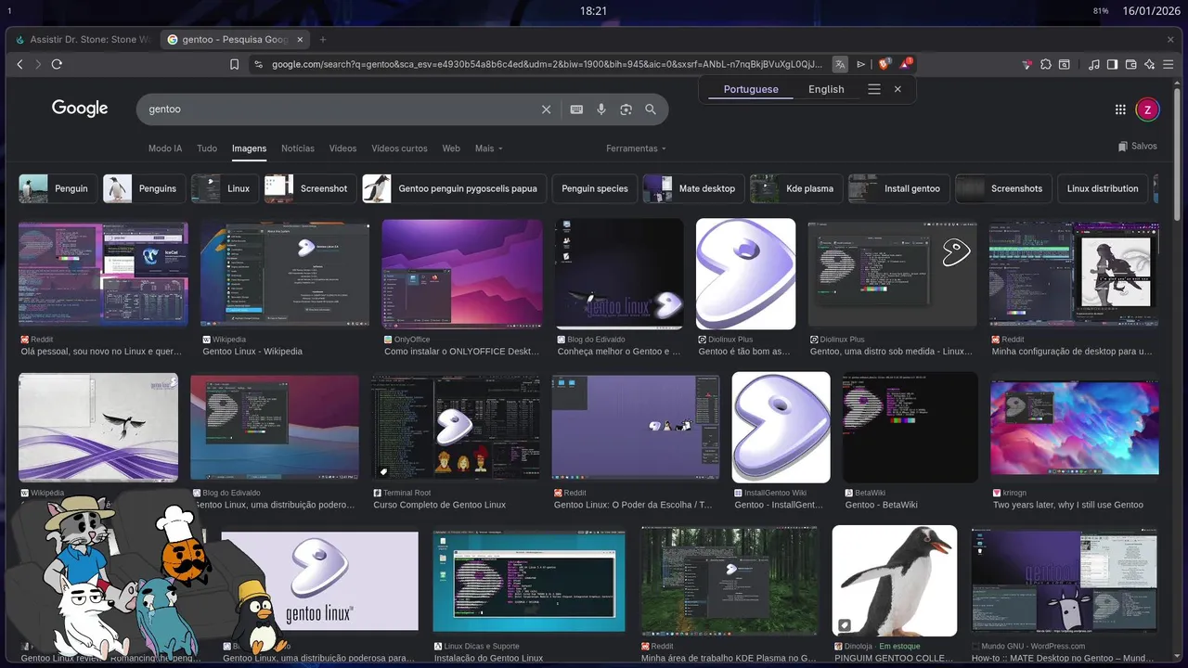Switch to the Notícias results tab
Viewport: 1188px width, 668px height.
coord(298,148)
